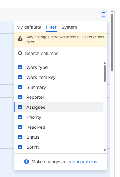Toggle the Reporter column checkbox
120x177 pixels.
click(x=20, y=97)
